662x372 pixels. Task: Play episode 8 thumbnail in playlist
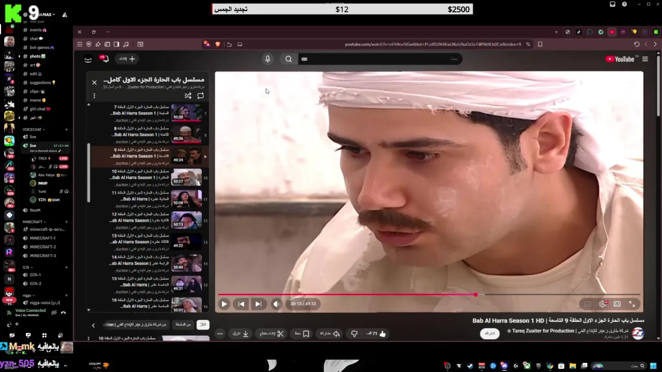(186, 134)
